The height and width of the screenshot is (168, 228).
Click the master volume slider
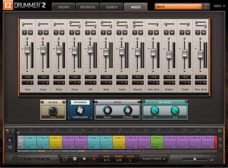point(195,159)
